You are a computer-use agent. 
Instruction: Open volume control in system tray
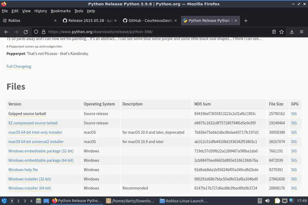click(x=267, y=201)
